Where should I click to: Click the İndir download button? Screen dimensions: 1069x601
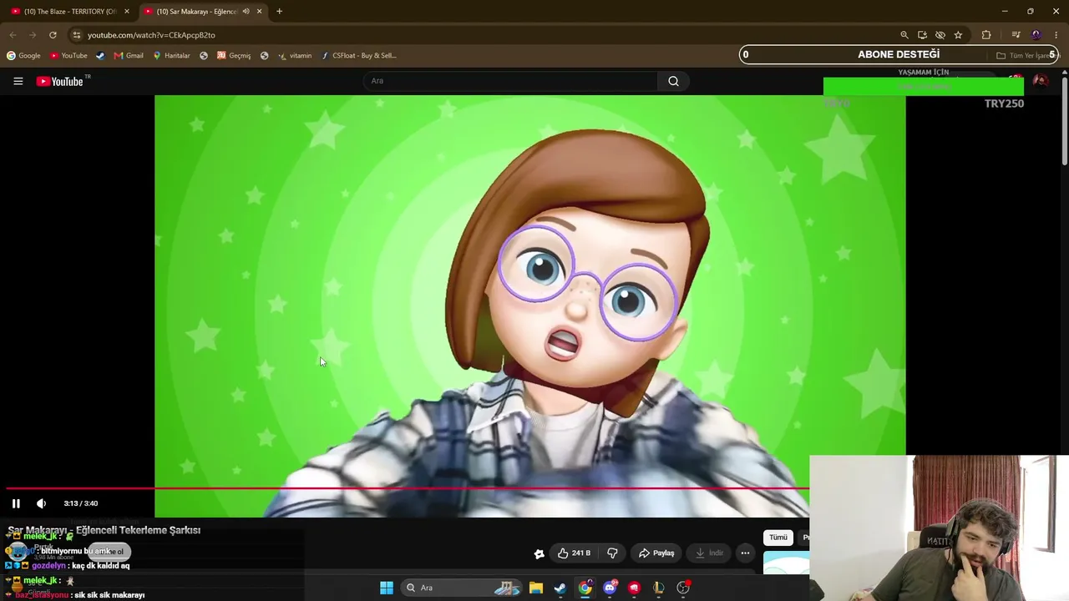click(709, 553)
